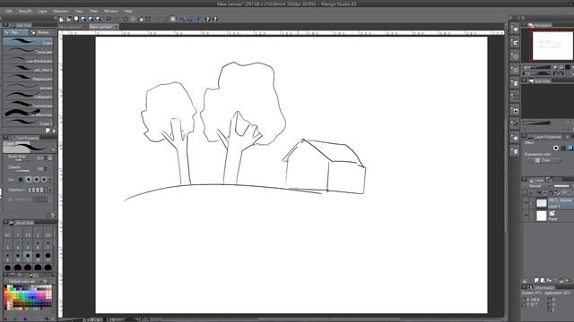Screen dimensions: 574x322
Task: Click the Brush Size value stepper arrows
Action: 46,157
